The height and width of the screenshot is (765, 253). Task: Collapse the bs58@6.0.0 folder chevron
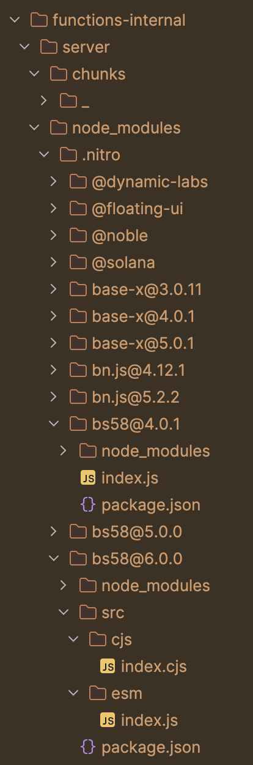click(x=54, y=559)
